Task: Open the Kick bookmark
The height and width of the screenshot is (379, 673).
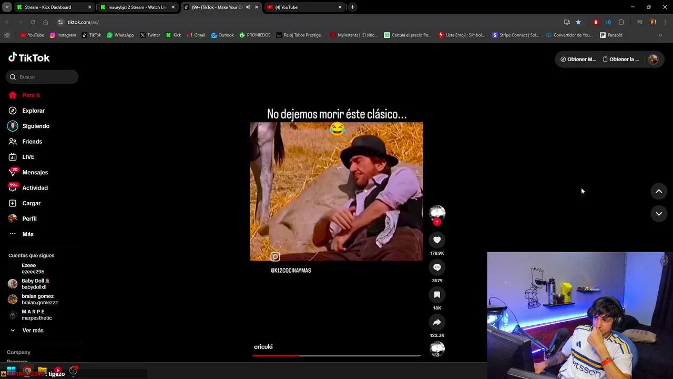Action: point(174,35)
